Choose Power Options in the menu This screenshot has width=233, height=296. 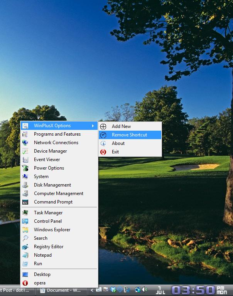49,168
